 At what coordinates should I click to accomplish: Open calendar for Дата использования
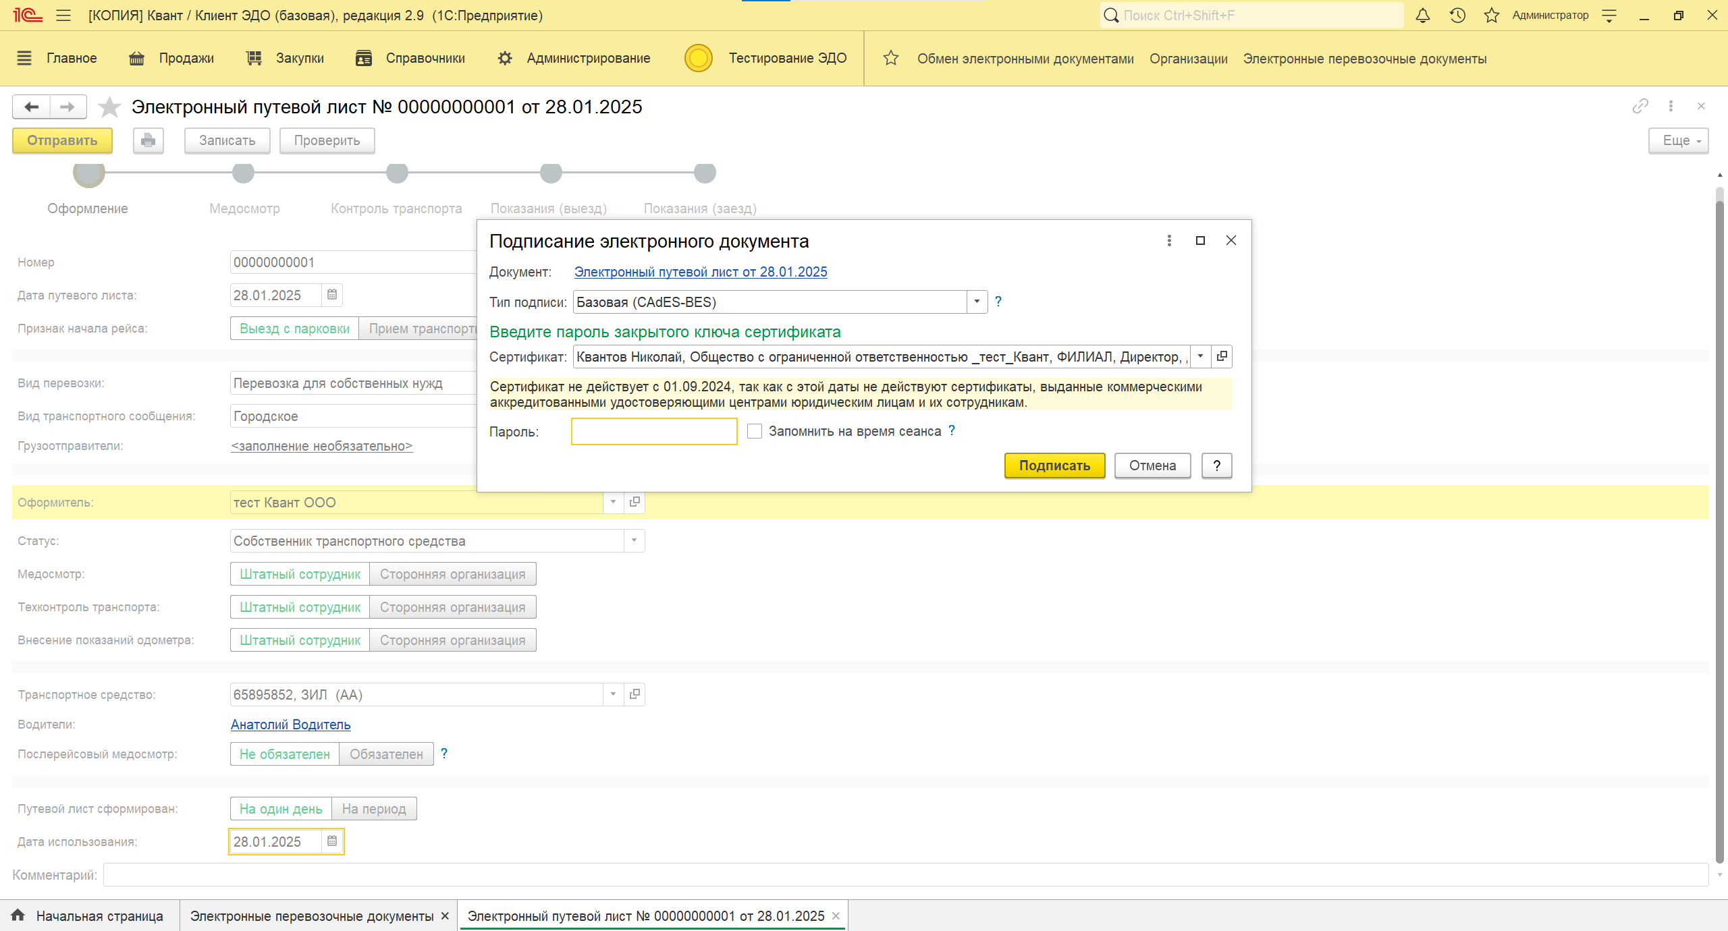click(332, 841)
